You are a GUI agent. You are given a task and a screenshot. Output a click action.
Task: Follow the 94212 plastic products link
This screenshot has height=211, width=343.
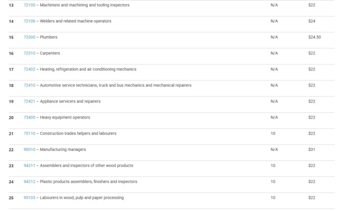point(29,182)
